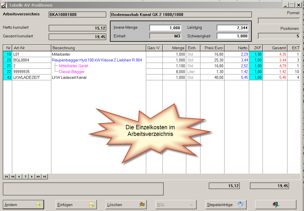Jump to first record in navigator

[x=6, y=177]
